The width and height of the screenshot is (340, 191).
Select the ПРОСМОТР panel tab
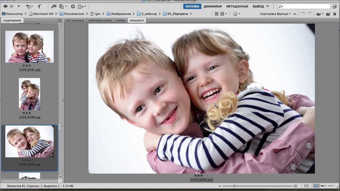pos(137,20)
